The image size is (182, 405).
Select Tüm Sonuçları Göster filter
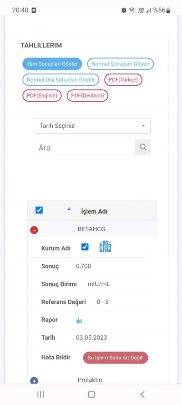[52, 64]
